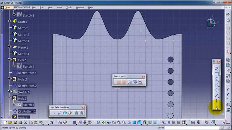Screen dimensions: 232x130
Task: Toggle the Volume selection filter
Action: click(70, 113)
